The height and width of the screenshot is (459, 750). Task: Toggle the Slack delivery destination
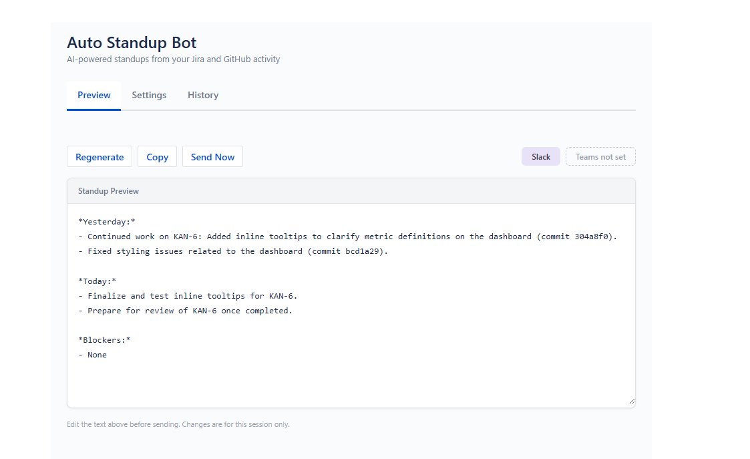point(540,156)
